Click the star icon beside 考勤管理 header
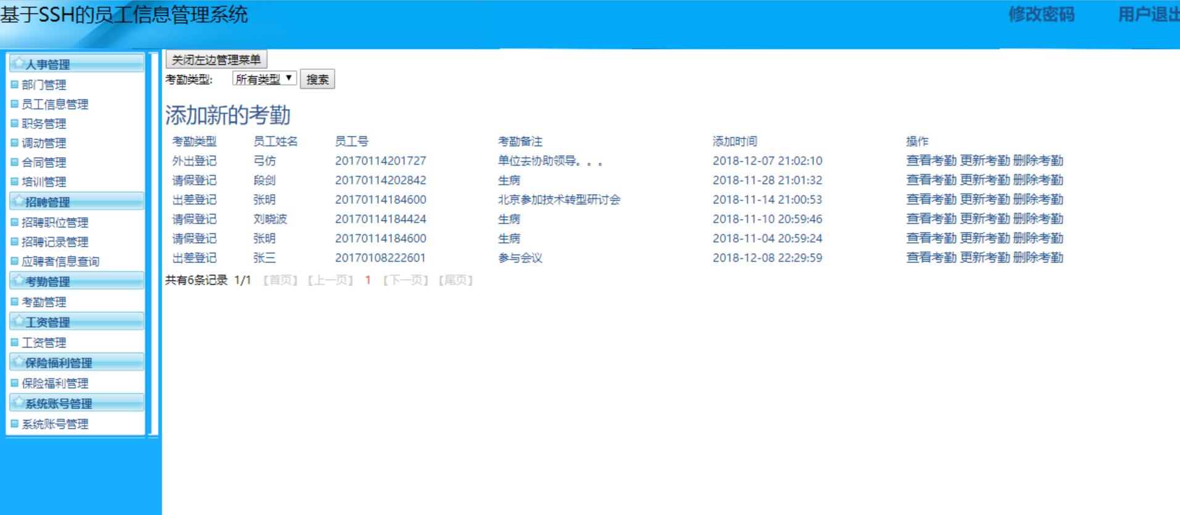The width and height of the screenshot is (1180, 515). (19, 280)
